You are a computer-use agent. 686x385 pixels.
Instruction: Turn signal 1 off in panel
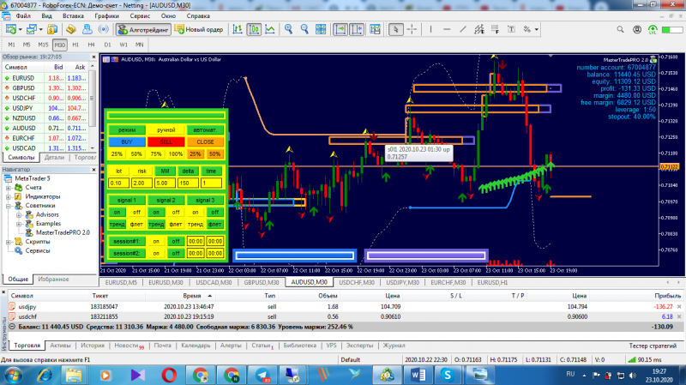click(136, 212)
